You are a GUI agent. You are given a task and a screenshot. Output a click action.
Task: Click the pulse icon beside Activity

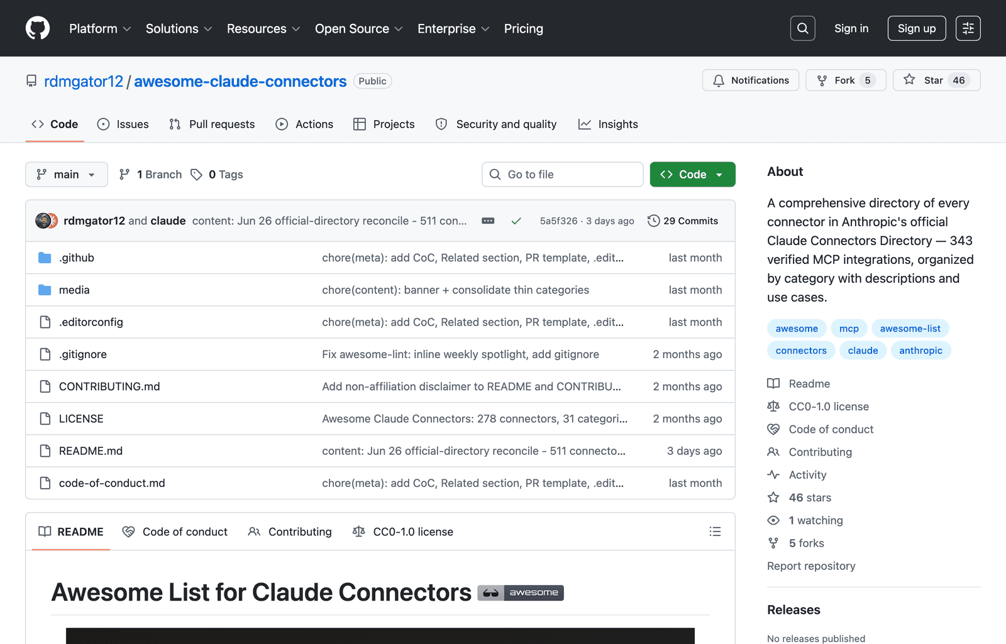(x=773, y=475)
